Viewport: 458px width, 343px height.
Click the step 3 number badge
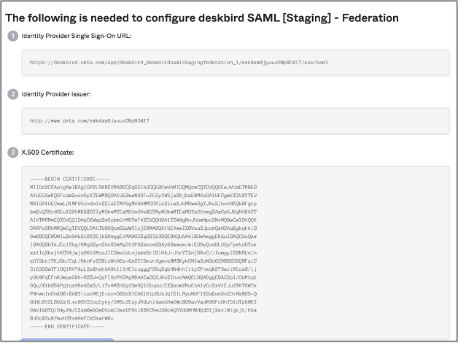[12, 152]
